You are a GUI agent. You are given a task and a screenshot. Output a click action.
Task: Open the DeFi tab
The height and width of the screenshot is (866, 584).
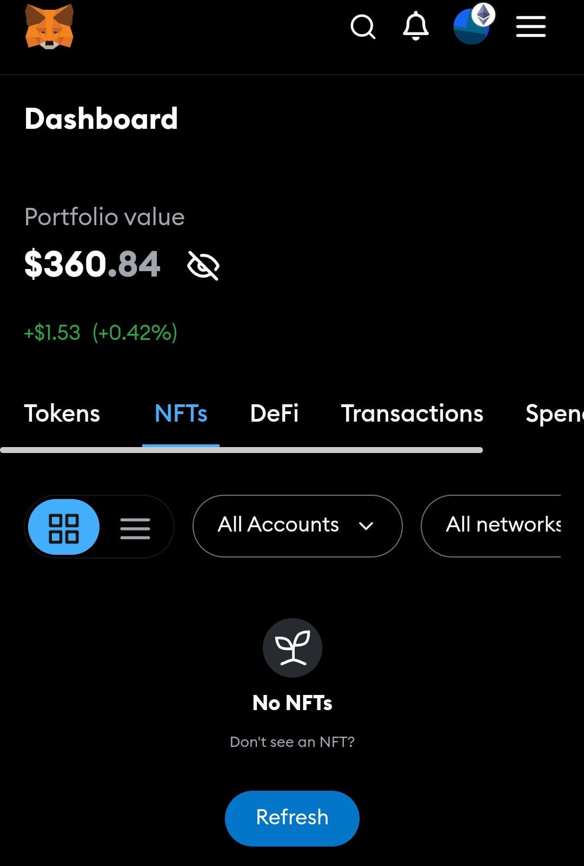274,414
